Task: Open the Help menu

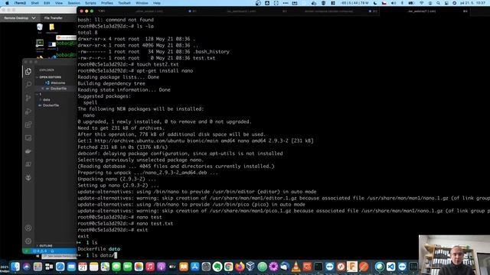Action: (x=156, y=3)
